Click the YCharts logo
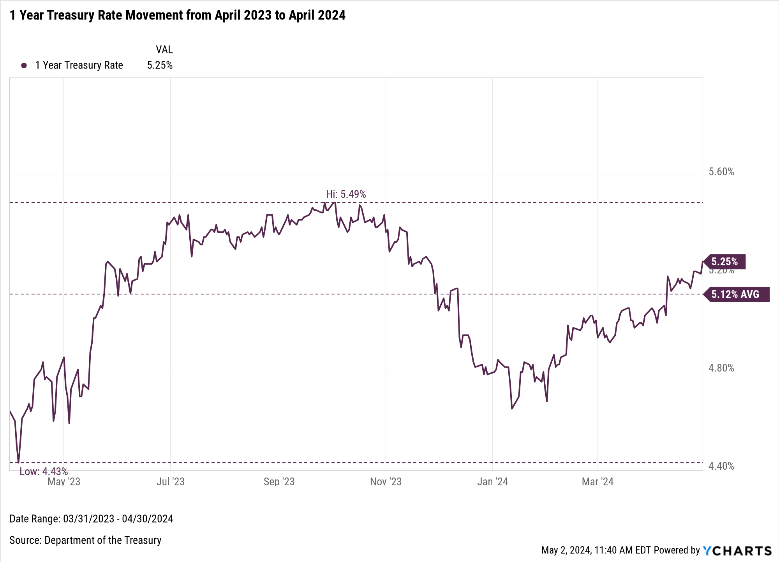Image resolution: width=779 pixels, height=562 pixels. [737, 550]
